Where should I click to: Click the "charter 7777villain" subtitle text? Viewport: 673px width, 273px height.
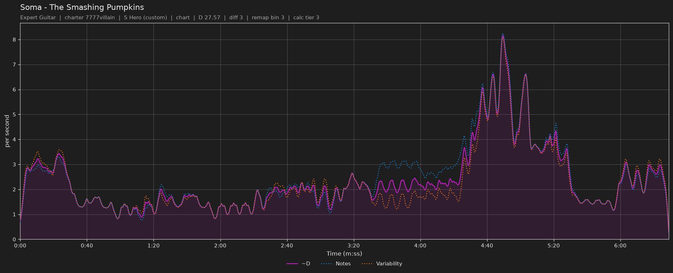[x=90, y=17]
